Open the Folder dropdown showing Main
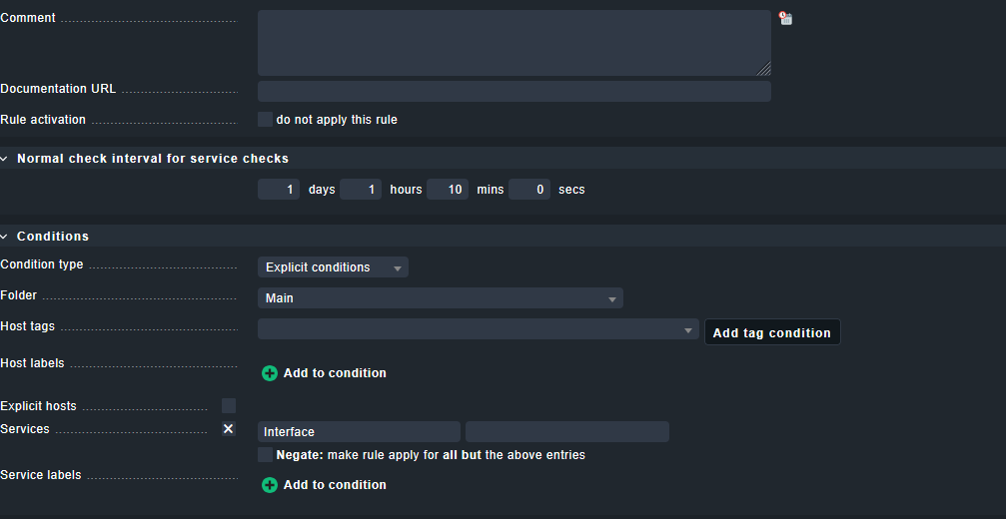 pos(440,298)
